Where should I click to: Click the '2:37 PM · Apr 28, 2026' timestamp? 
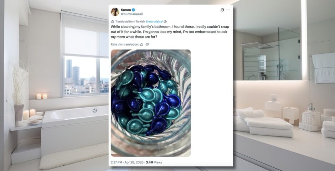coord(127,162)
